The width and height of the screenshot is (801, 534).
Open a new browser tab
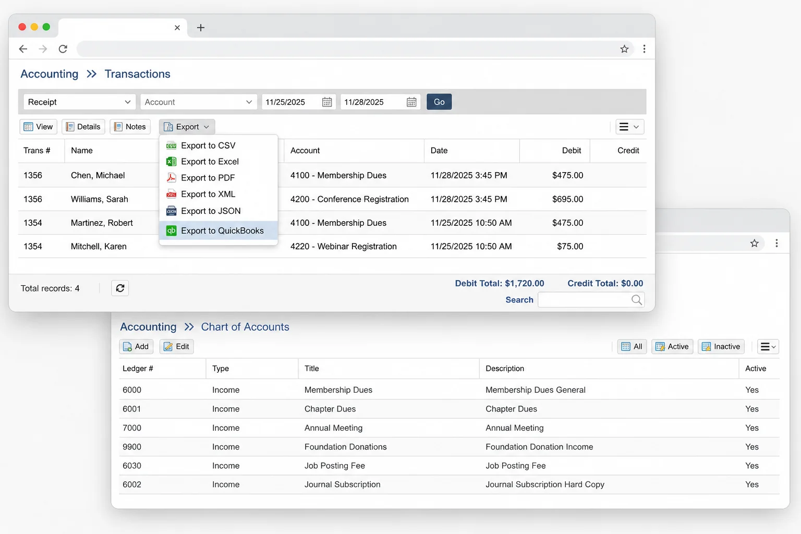pos(201,28)
